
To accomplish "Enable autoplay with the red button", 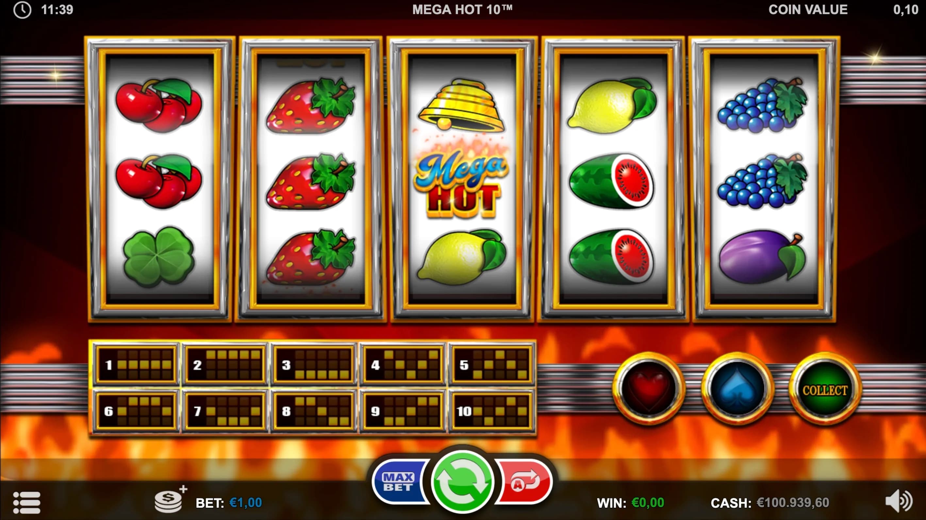I will pos(525,482).
